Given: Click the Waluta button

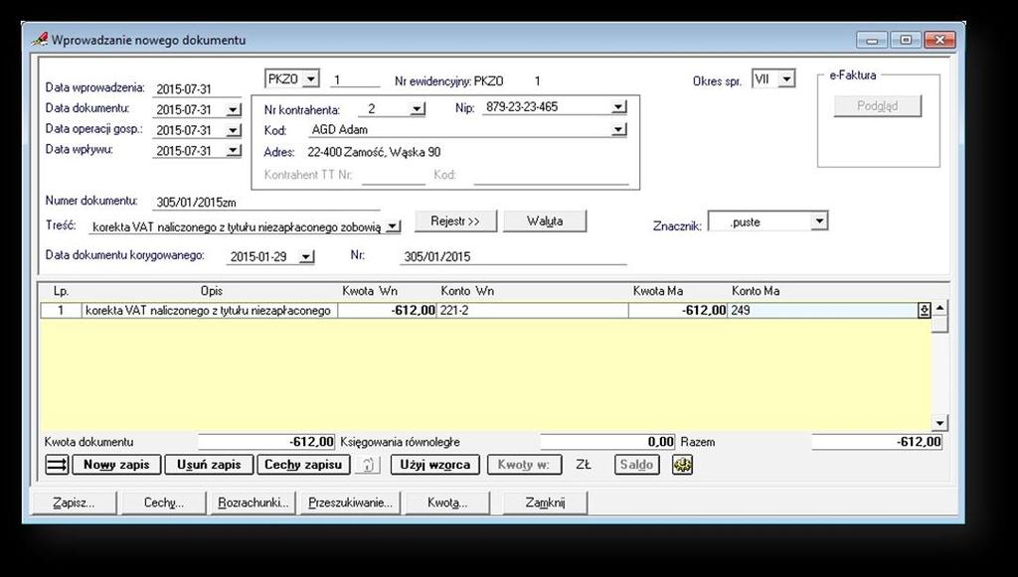Looking at the screenshot, I should (546, 221).
